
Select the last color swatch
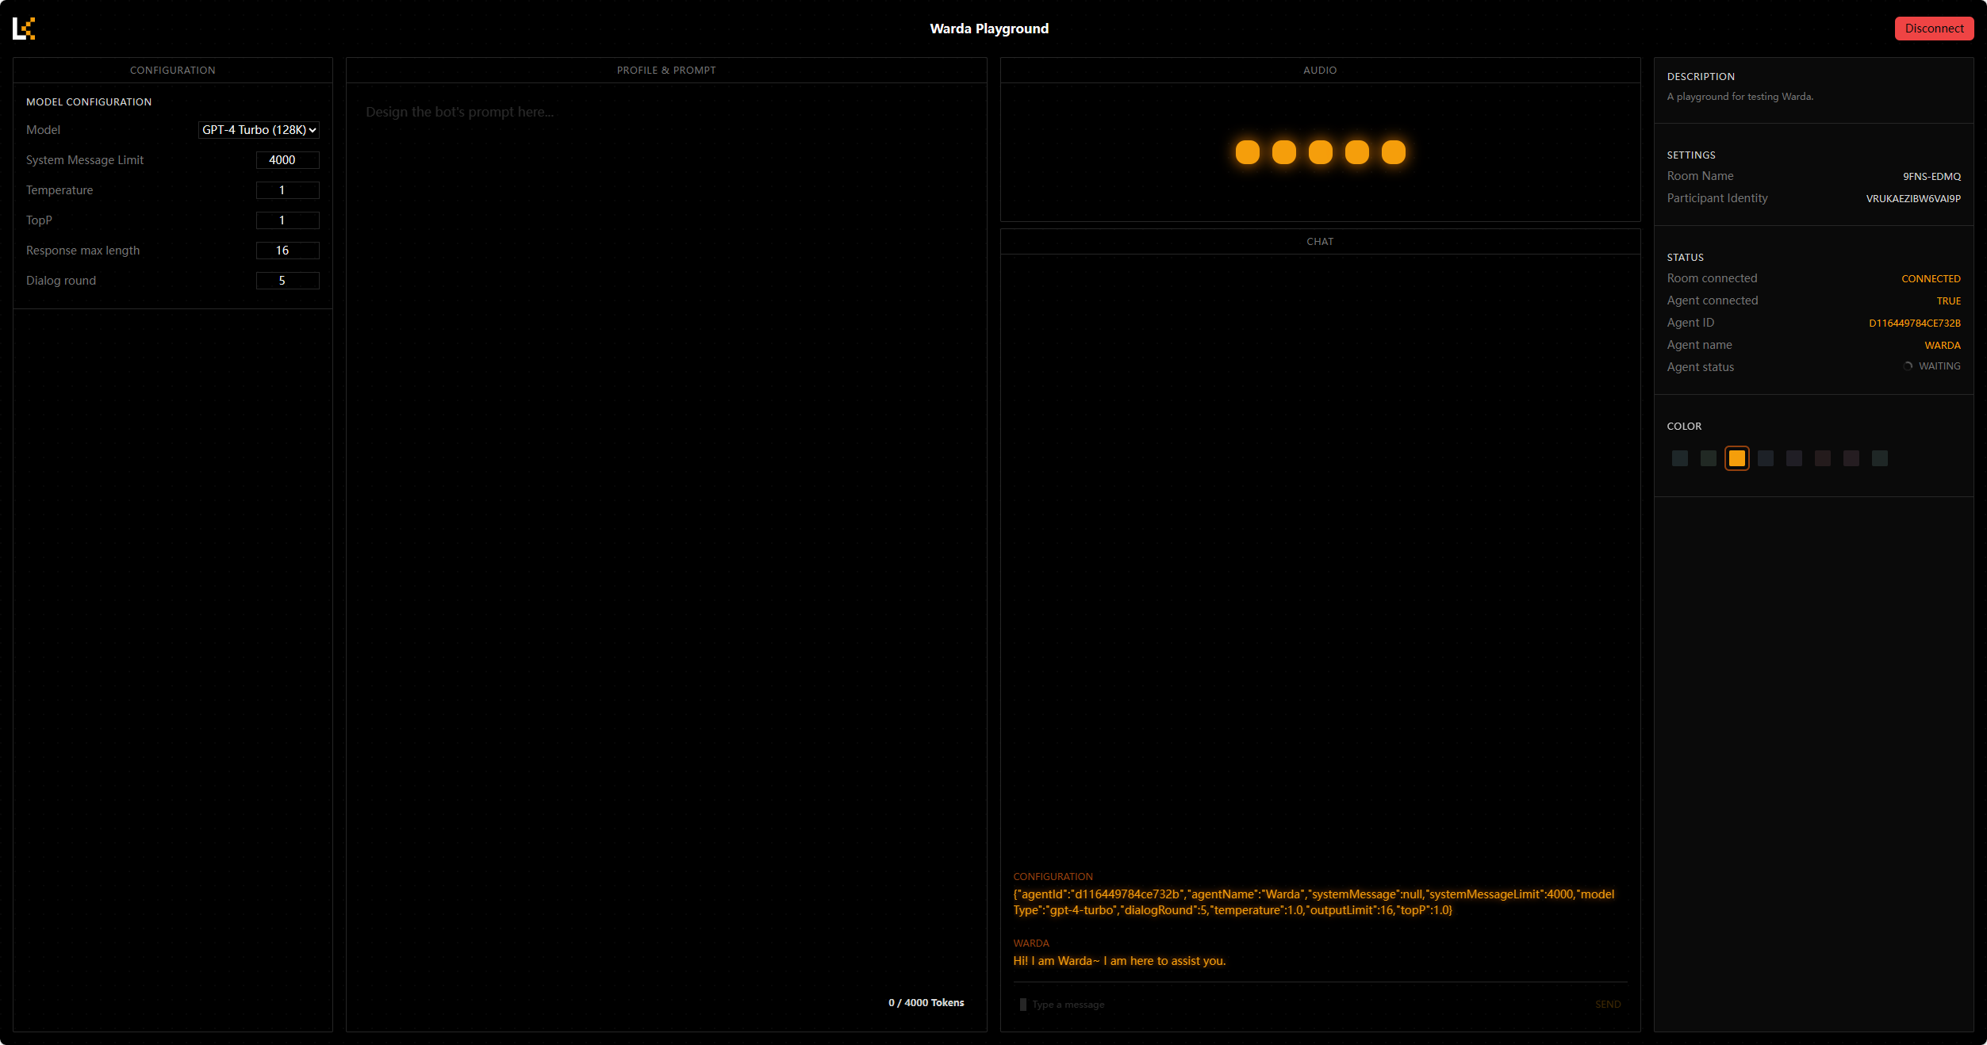click(1879, 458)
